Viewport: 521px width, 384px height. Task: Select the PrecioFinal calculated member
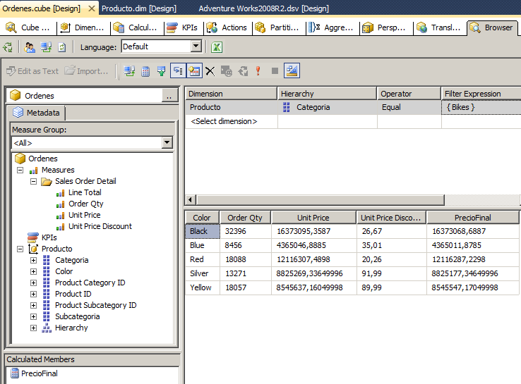(40, 373)
